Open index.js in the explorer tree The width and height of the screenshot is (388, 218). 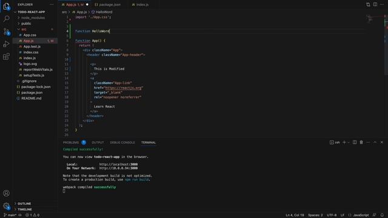click(30, 58)
